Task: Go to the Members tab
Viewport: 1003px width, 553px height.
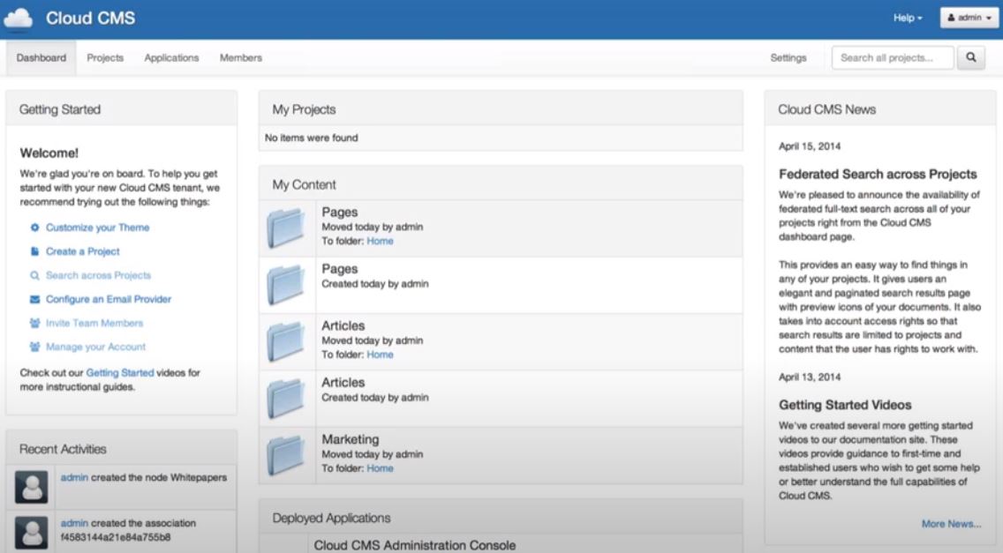Action: pos(240,57)
